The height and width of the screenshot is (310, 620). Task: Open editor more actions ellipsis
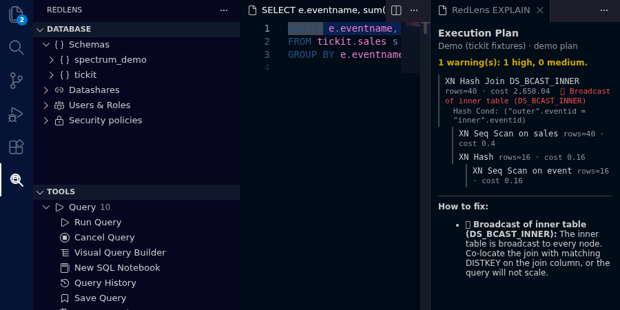pos(414,10)
